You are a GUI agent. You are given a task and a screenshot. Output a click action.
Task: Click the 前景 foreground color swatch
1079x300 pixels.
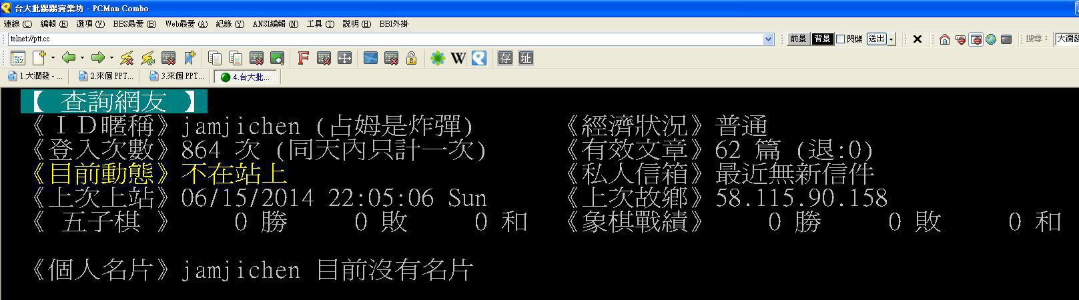[x=798, y=39]
